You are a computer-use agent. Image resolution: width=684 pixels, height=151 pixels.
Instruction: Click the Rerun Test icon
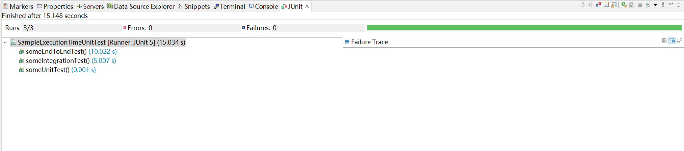tap(624, 5)
